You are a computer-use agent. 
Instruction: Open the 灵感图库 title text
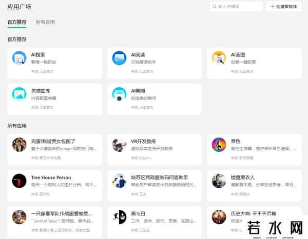(x=41, y=91)
